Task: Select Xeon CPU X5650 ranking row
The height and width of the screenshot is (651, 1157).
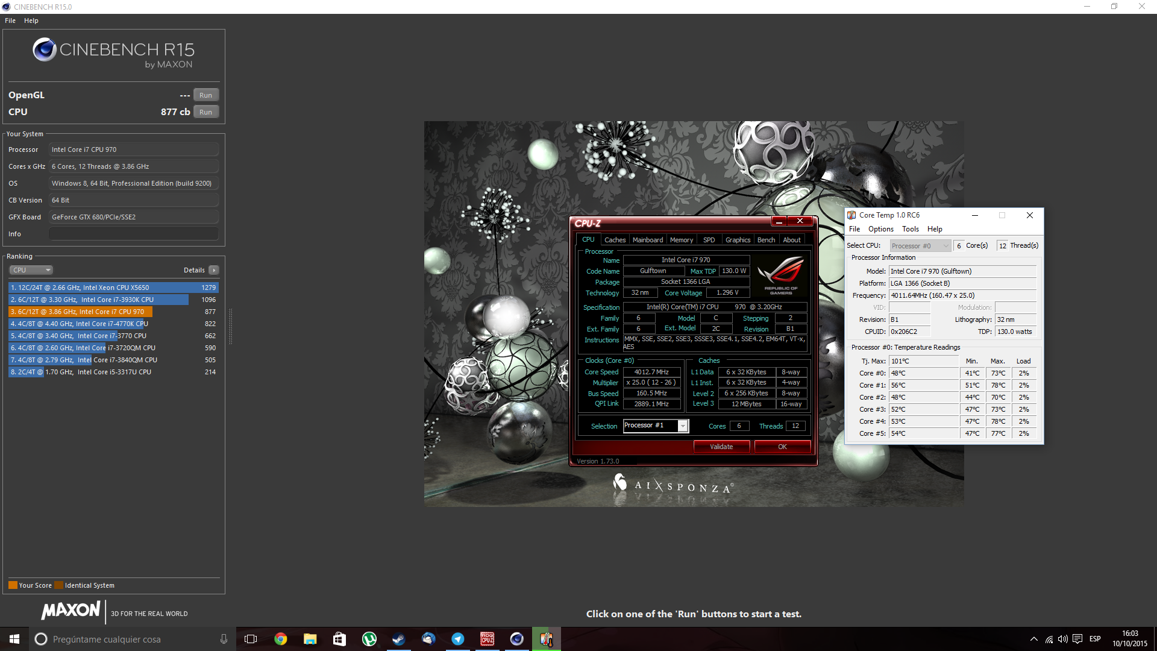Action: [113, 288]
